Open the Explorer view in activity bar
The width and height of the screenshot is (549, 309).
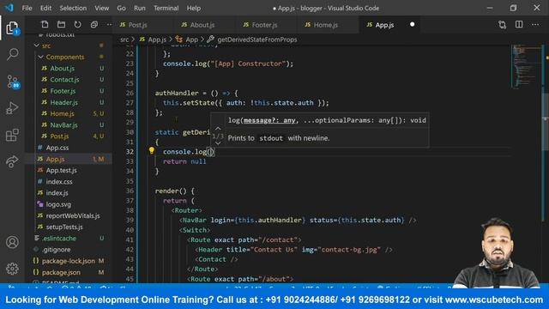[x=12, y=28]
